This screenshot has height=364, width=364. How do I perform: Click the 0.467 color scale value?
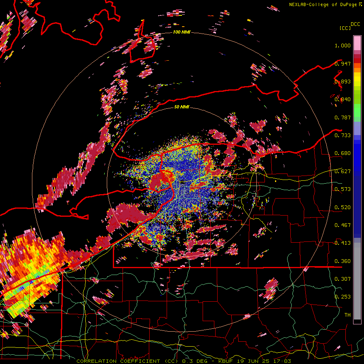coord(343,225)
